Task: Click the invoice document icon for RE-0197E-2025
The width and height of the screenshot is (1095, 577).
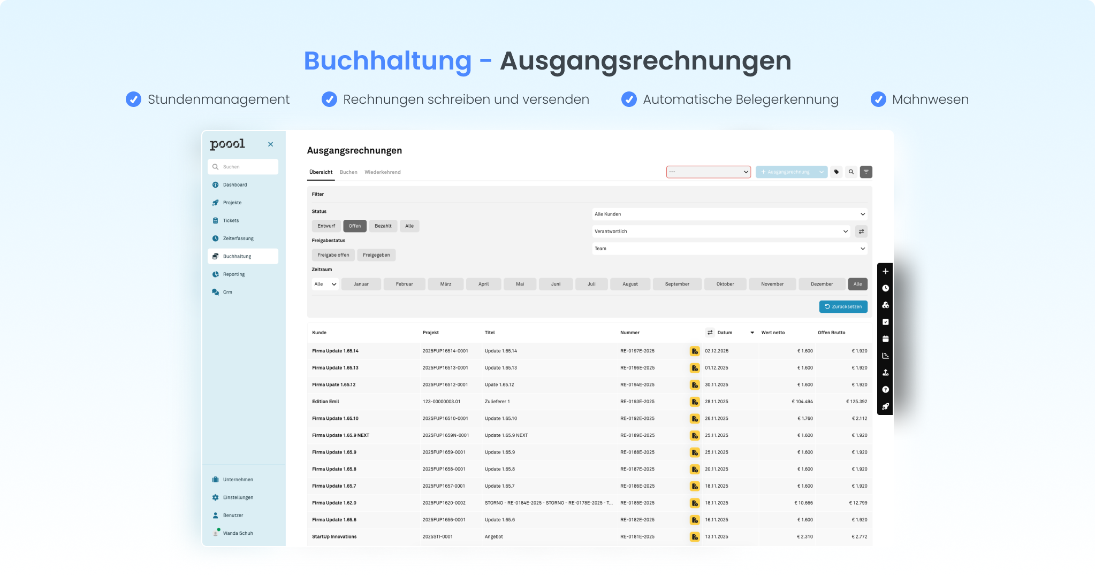Action: pos(695,351)
